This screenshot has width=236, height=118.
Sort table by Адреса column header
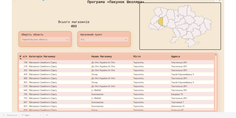(x=175, y=56)
